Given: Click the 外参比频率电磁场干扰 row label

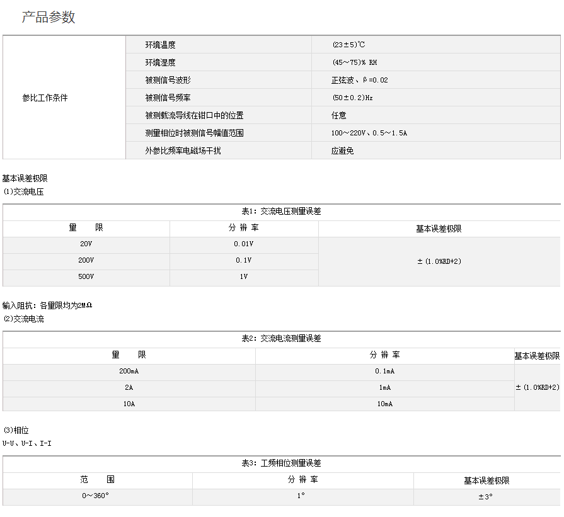Looking at the screenshot, I should point(183,151).
